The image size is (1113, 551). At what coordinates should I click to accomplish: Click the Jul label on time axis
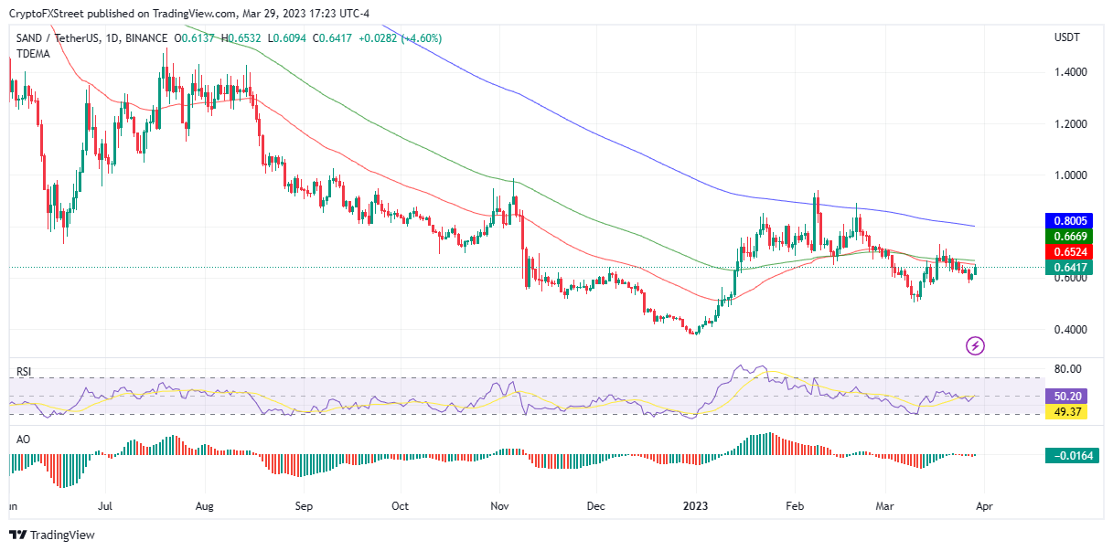105,504
